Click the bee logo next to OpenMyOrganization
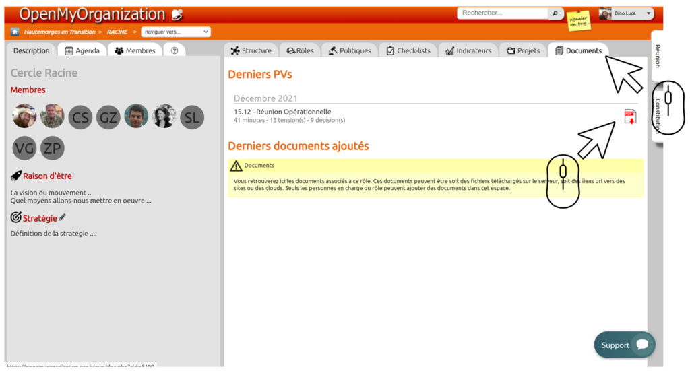This screenshot has height=371, width=690. (177, 15)
